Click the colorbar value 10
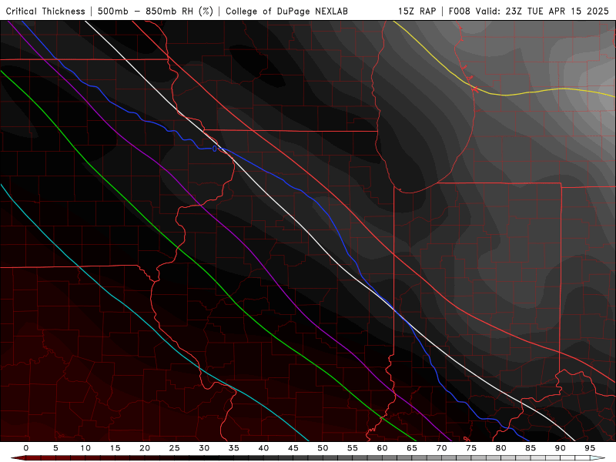The height and width of the screenshot is (462, 616). coord(85,448)
